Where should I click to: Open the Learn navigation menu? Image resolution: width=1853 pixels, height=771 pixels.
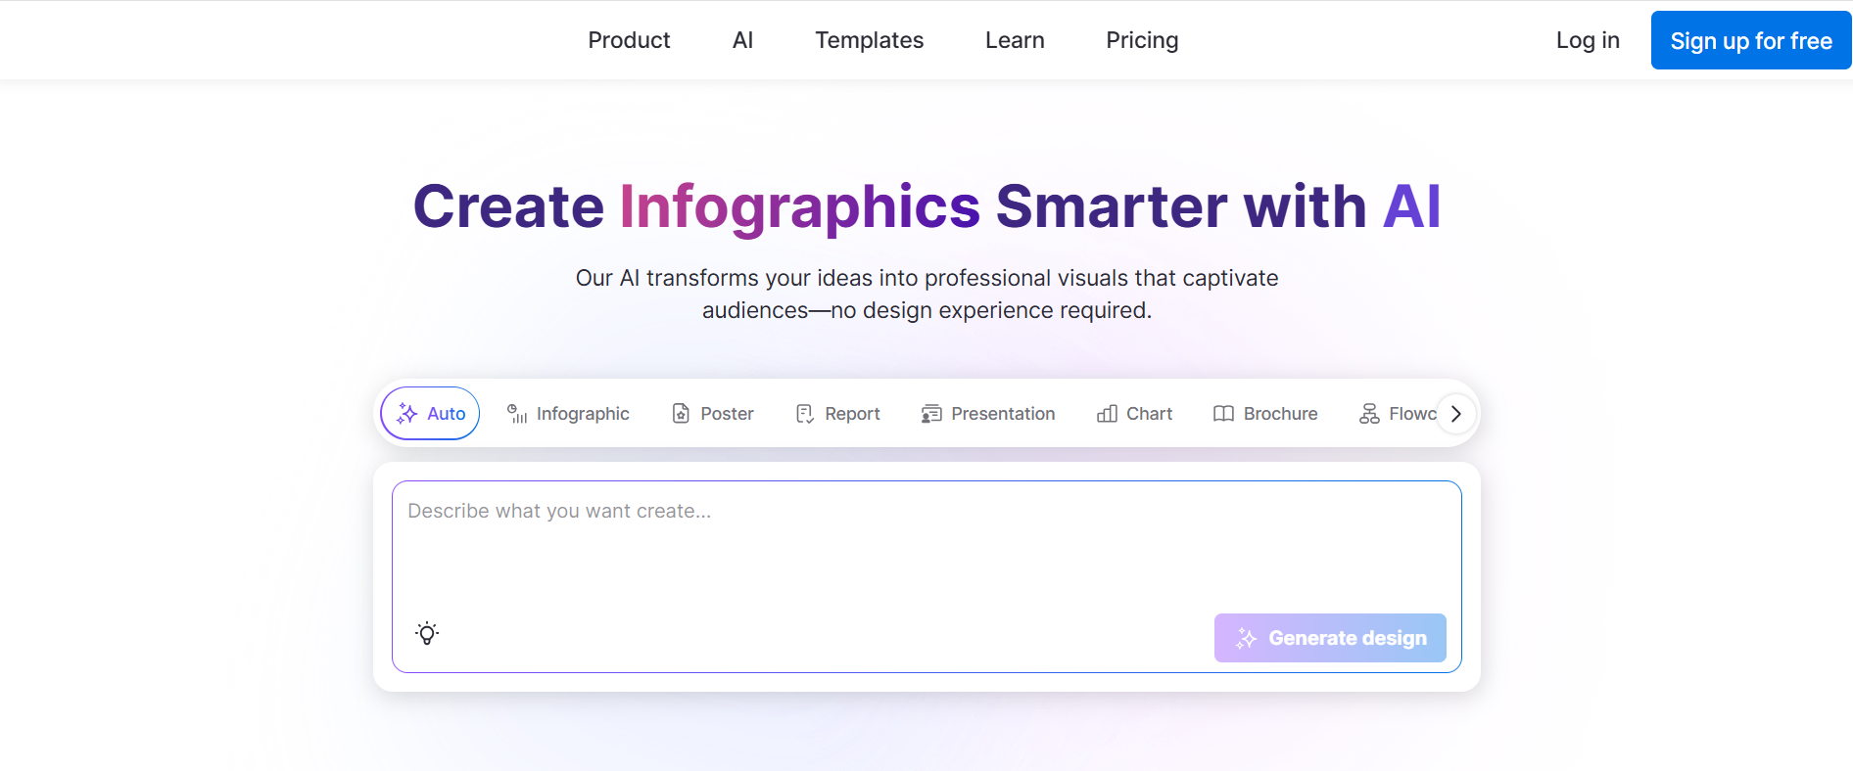point(1015,40)
